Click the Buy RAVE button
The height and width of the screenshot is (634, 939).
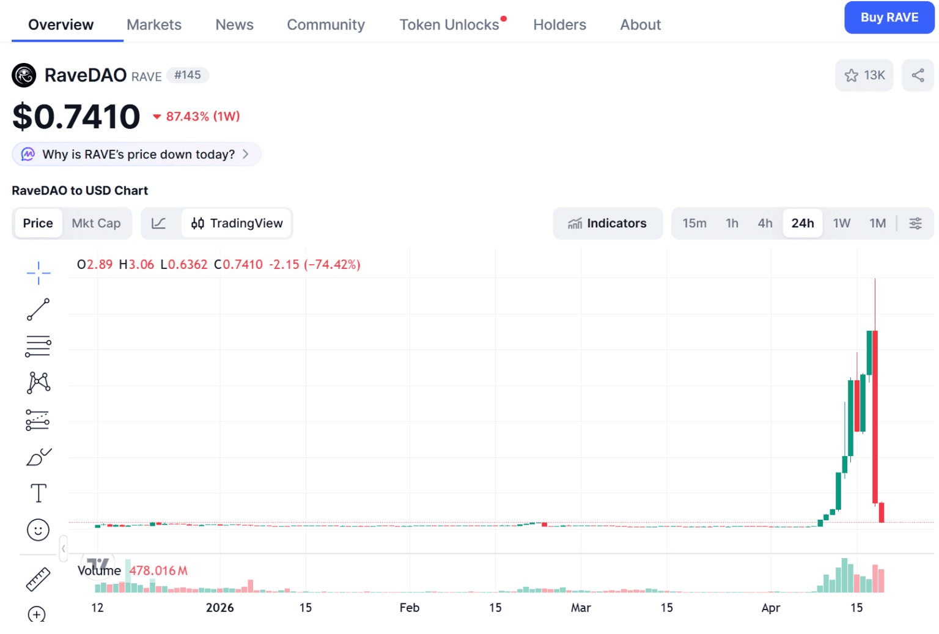pyautogui.click(x=889, y=17)
